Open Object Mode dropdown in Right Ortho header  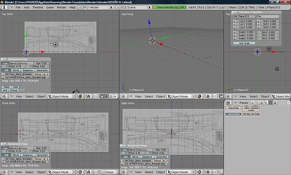tap(181, 172)
